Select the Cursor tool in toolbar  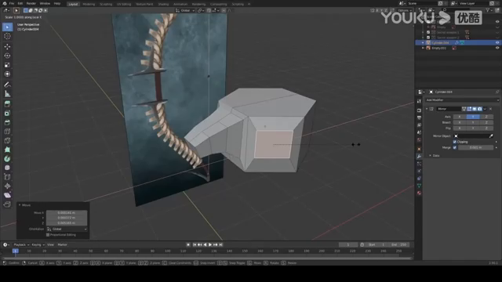pyautogui.click(x=7, y=37)
